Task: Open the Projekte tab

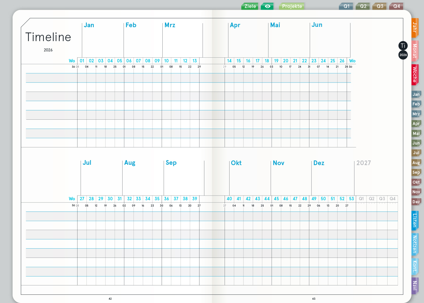Action: click(x=292, y=6)
